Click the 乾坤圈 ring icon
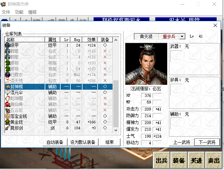 click(x=8, y=98)
